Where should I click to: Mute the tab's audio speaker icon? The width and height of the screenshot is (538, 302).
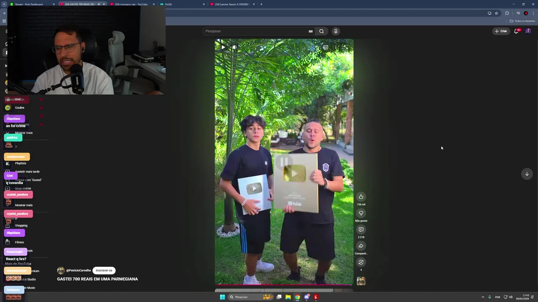(x=99, y=4)
